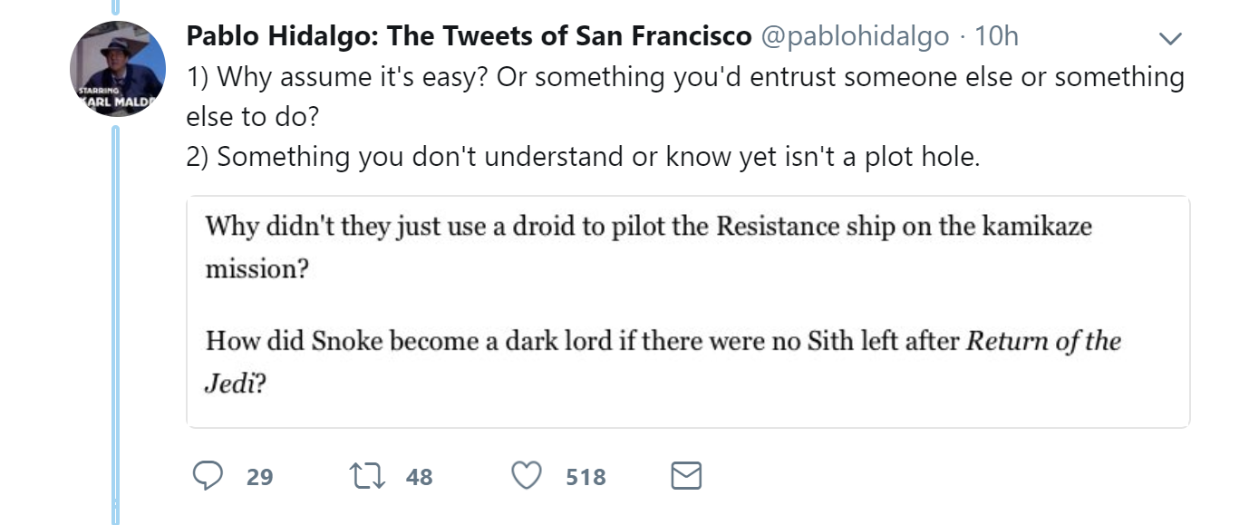
Task: Click the display name Pablo Hidalgo: The Tweets of San Francisco
Action: (x=469, y=36)
